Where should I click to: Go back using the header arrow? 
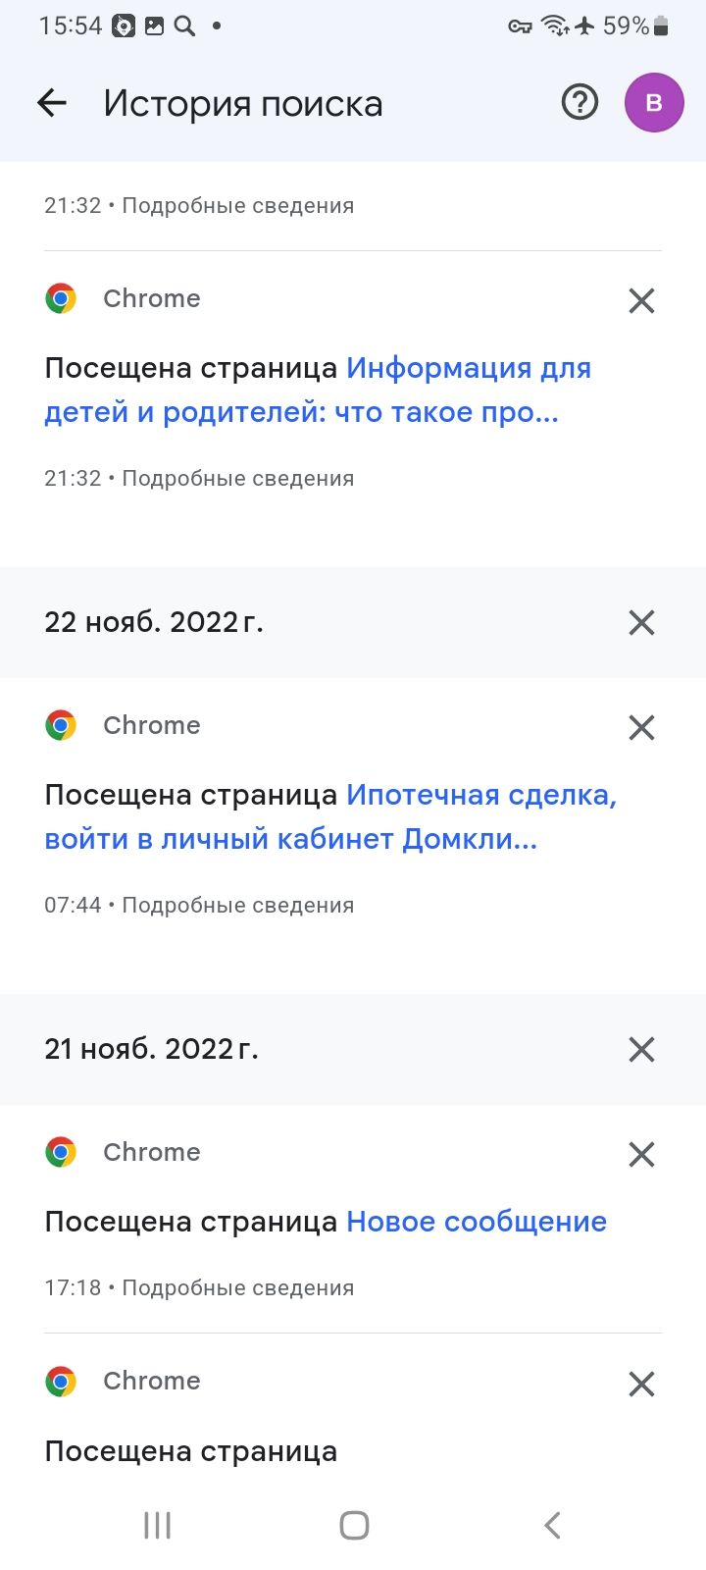(x=52, y=103)
